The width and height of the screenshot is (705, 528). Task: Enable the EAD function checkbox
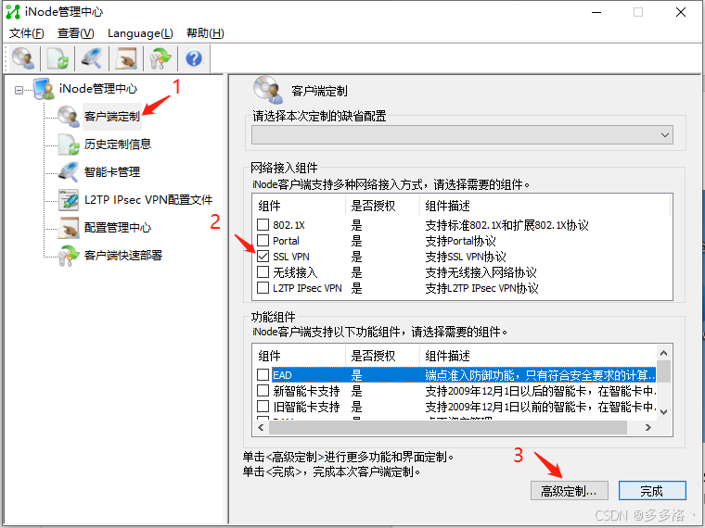(263, 374)
